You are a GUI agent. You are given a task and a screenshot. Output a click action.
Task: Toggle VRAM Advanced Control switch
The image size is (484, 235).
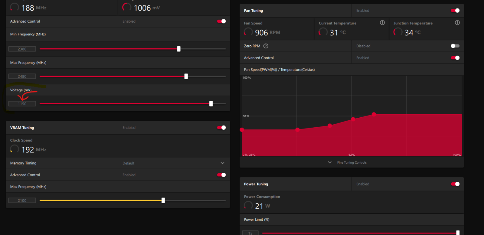click(221, 175)
